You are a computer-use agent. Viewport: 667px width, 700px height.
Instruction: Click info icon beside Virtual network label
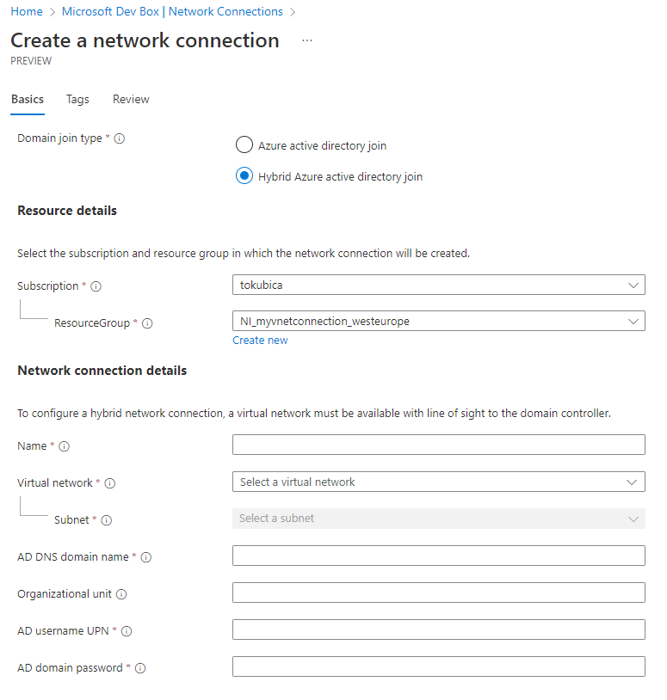pyautogui.click(x=110, y=483)
